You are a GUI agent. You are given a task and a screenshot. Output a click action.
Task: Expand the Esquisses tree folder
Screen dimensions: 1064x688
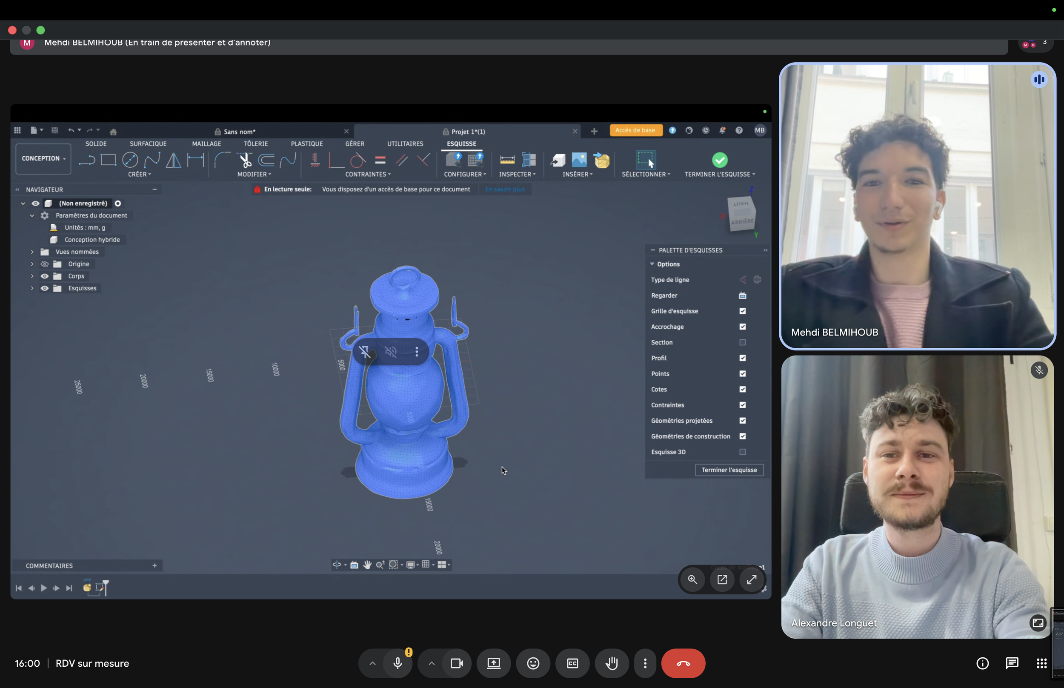32,288
